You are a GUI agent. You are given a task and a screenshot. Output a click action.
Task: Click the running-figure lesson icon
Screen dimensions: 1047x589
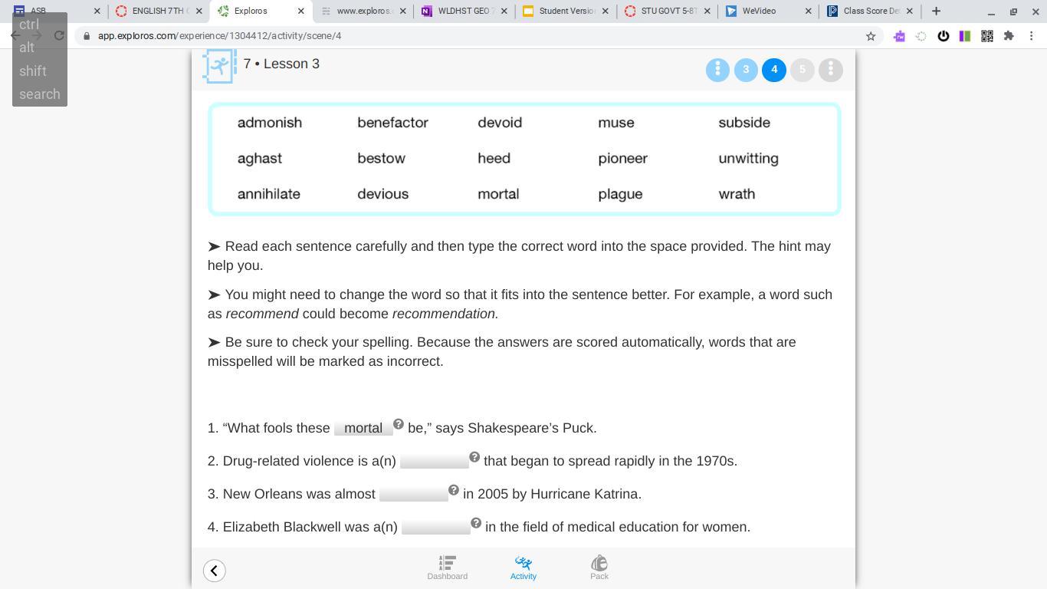[219, 66]
